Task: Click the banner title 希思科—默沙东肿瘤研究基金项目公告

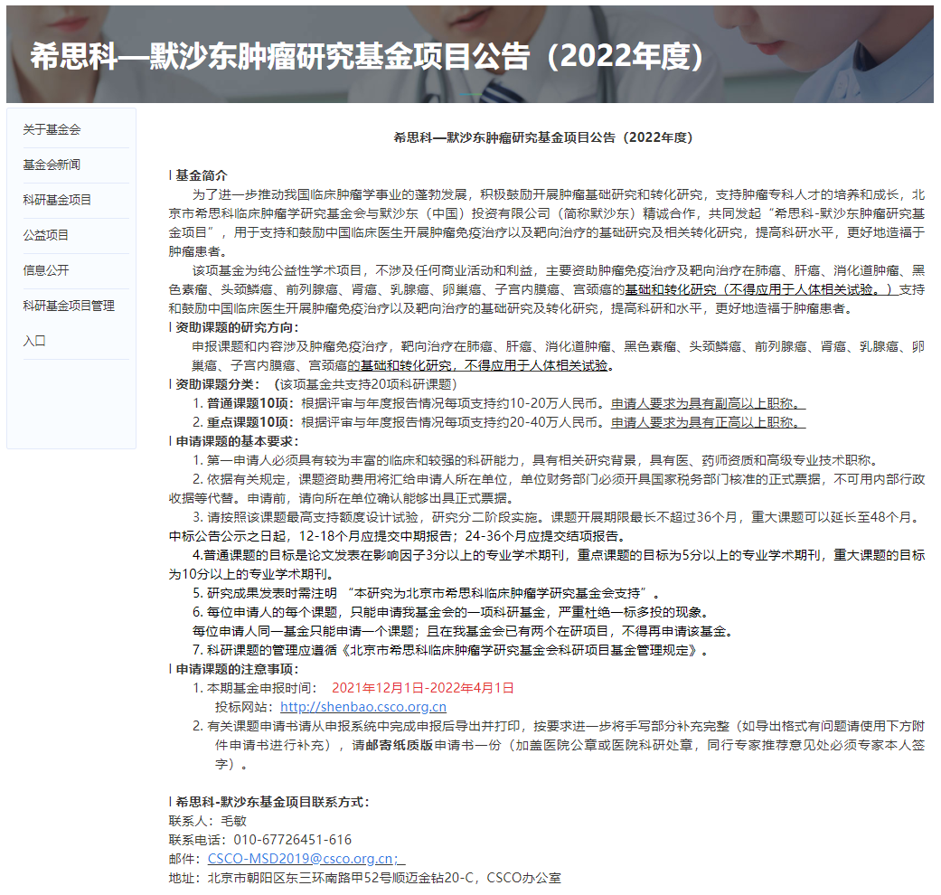Action: 366,56
